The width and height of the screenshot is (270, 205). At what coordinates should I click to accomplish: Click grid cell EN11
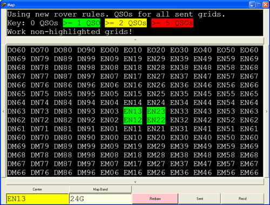point(133,129)
